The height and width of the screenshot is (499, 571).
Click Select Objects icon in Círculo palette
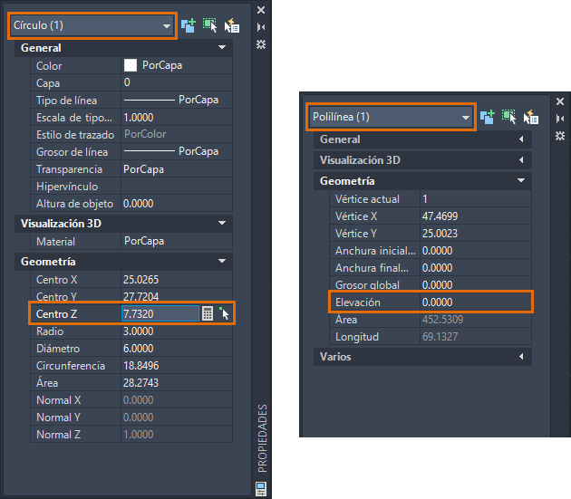point(209,26)
